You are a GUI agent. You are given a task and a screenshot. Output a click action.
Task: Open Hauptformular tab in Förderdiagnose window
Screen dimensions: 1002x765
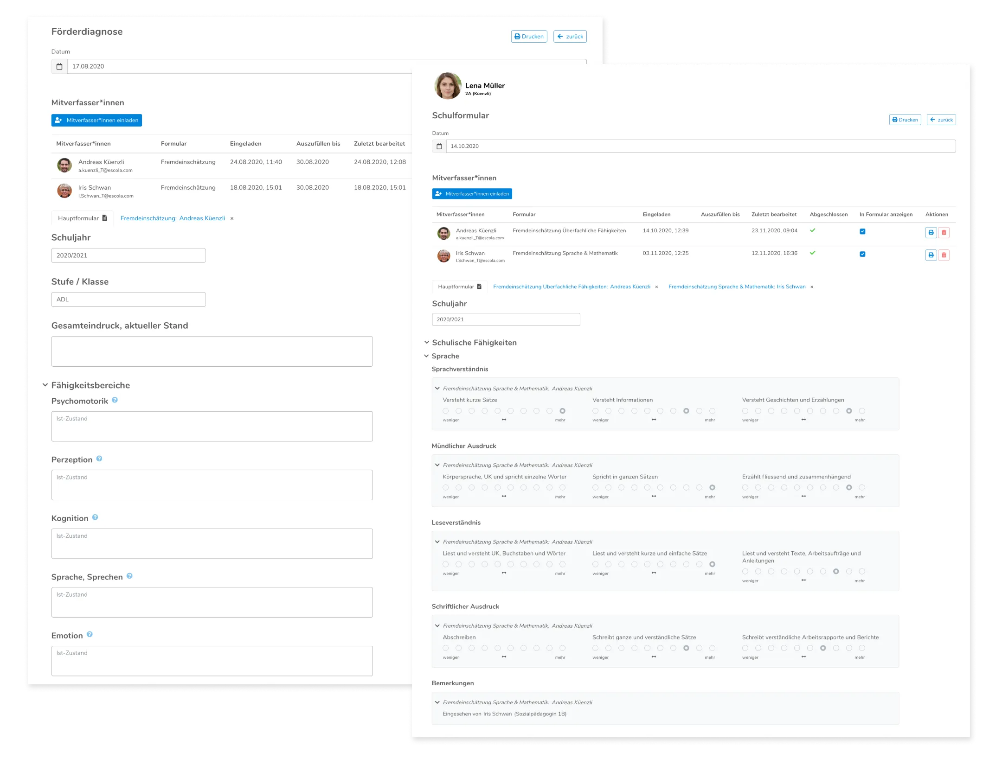pos(83,218)
